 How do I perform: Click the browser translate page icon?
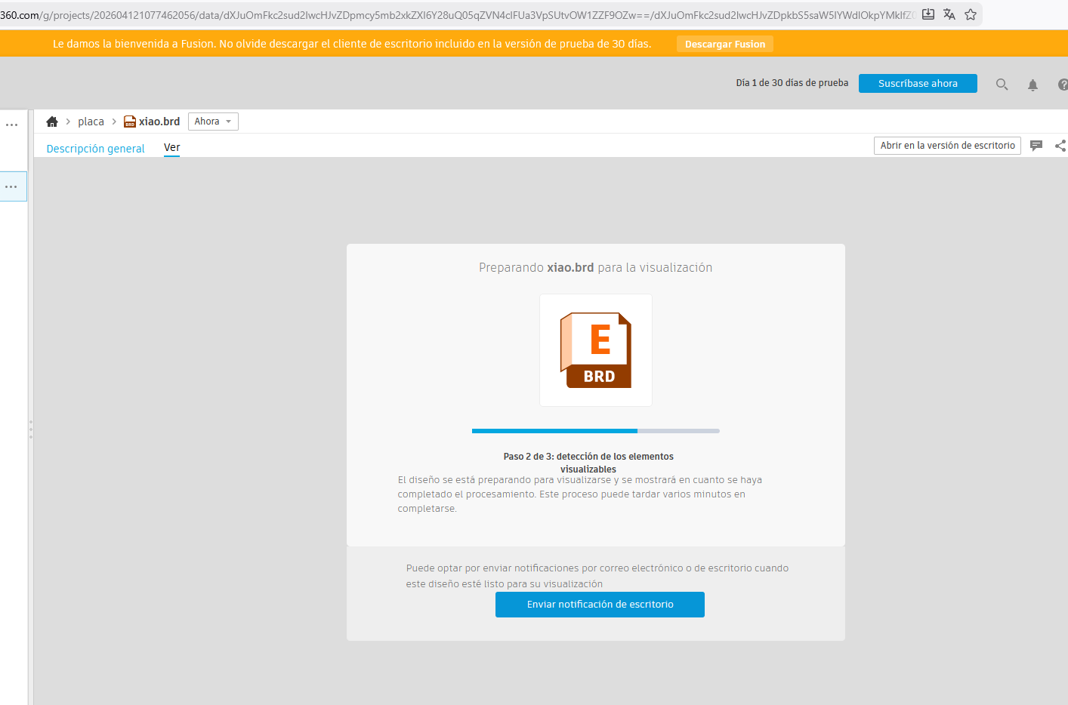coord(949,14)
